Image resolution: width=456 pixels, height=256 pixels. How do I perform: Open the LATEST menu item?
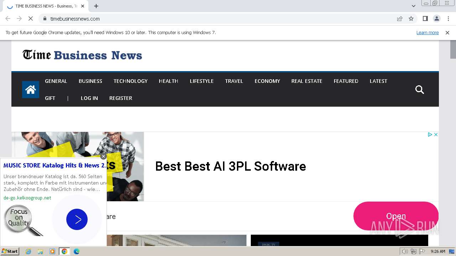[x=378, y=81]
